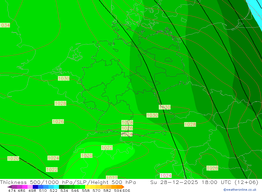Click the red-on-white 1024 label at the bottom

(166, 175)
